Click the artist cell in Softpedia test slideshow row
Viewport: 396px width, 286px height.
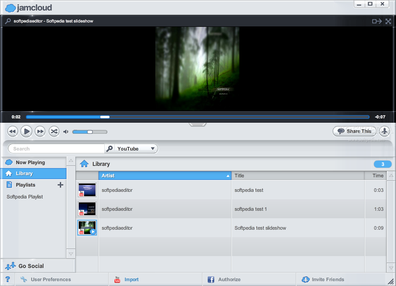[165, 228]
